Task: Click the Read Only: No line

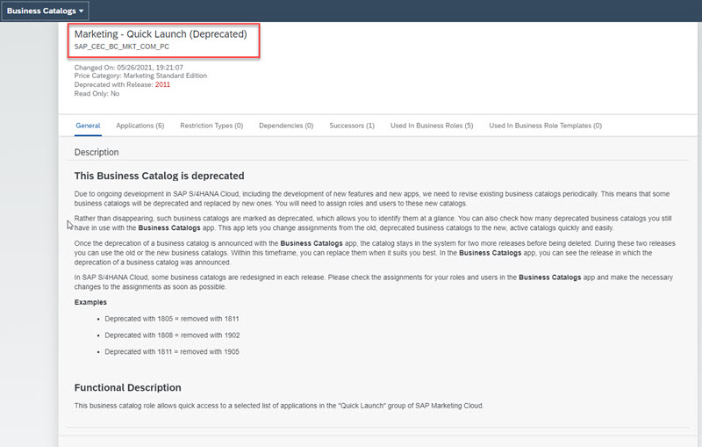Action: (97, 94)
